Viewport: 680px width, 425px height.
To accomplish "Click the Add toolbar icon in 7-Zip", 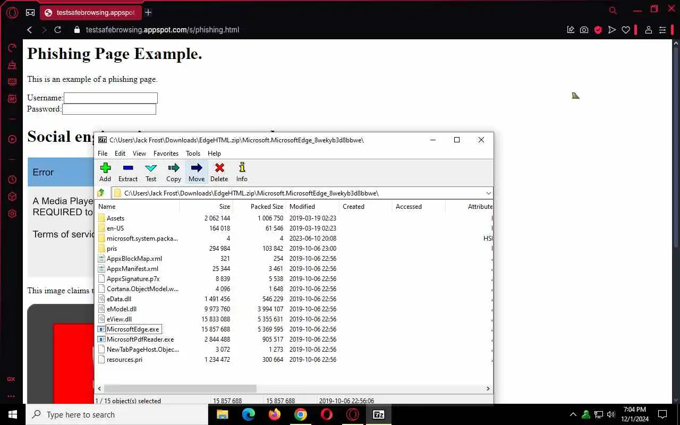I will (x=105, y=172).
